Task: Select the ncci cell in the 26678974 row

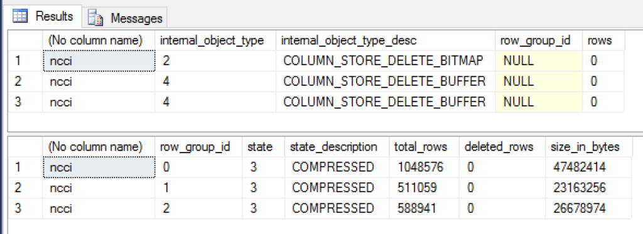Action: tap(99, 208)
